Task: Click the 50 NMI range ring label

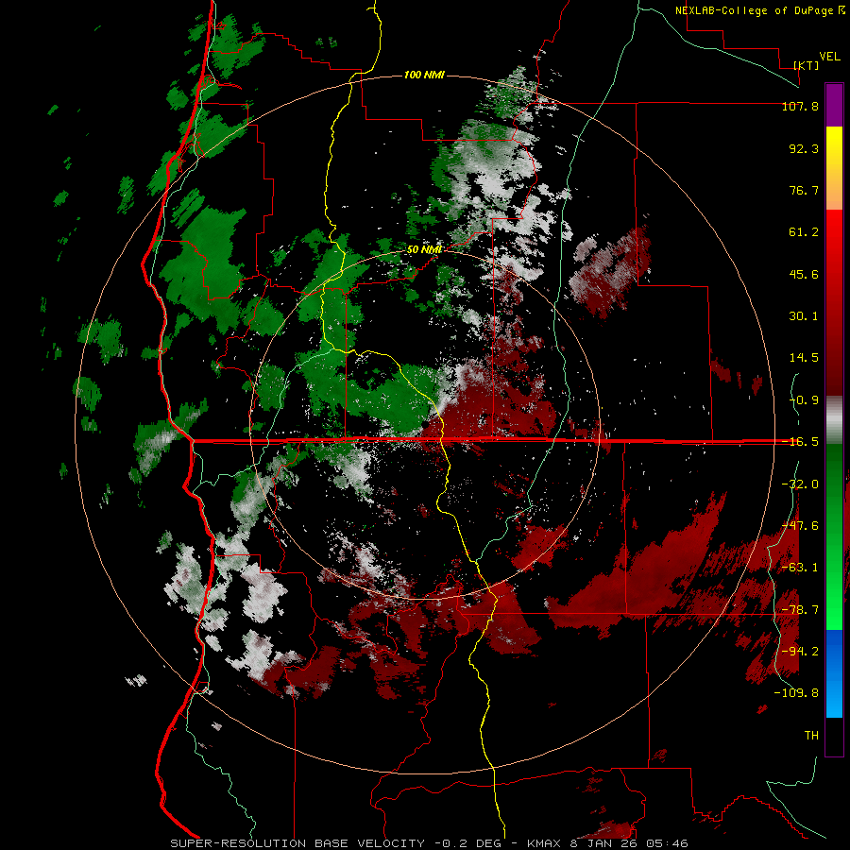Action: 424,250
